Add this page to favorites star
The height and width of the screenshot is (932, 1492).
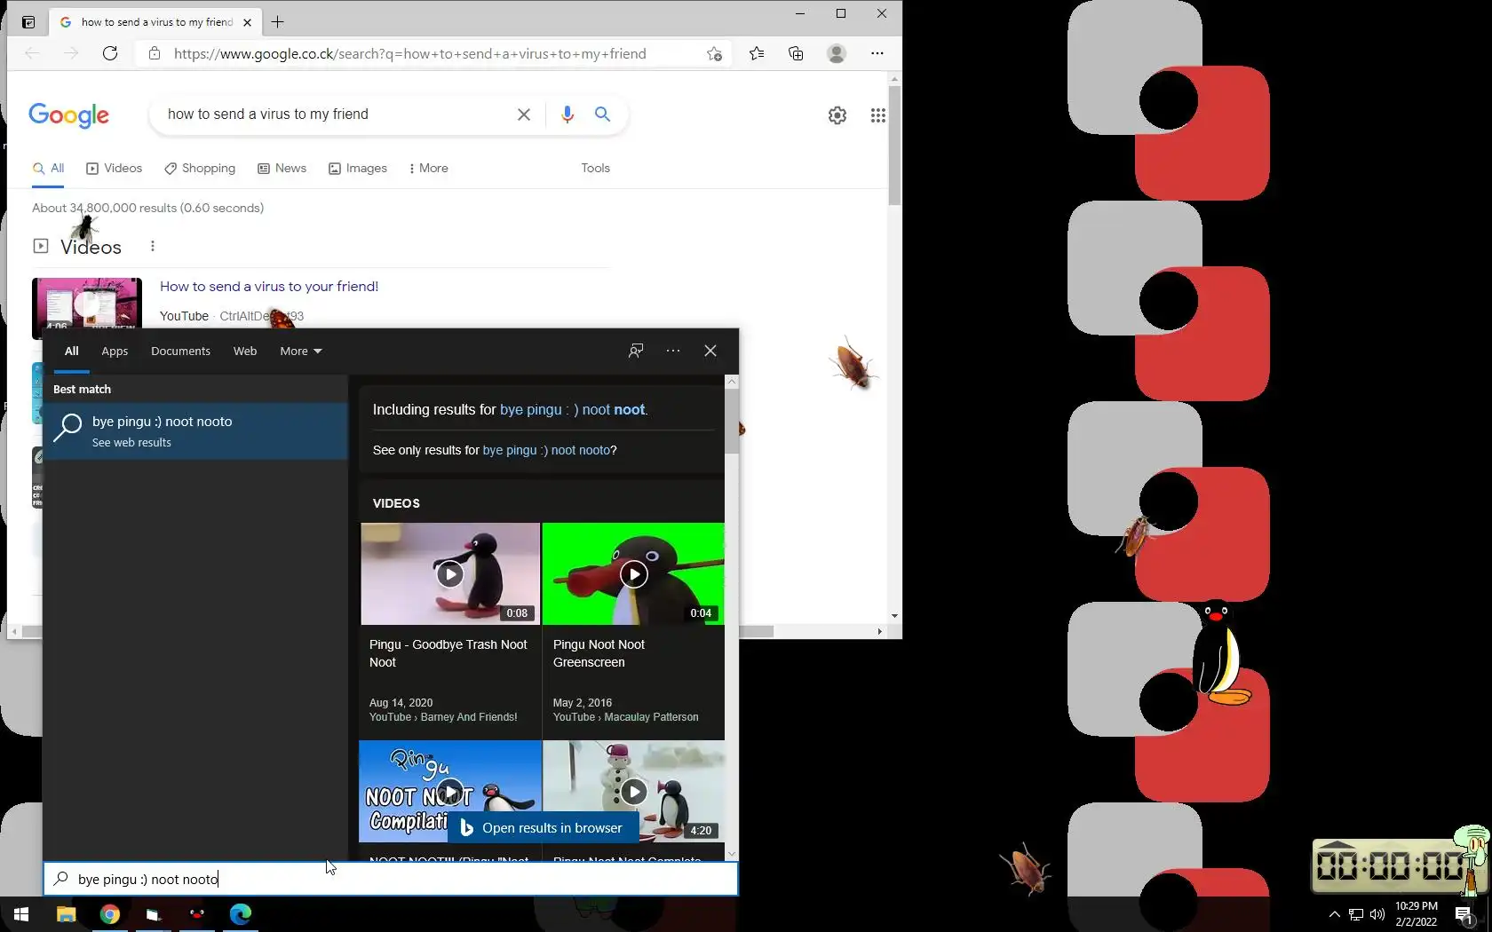(x=714, y=53)
